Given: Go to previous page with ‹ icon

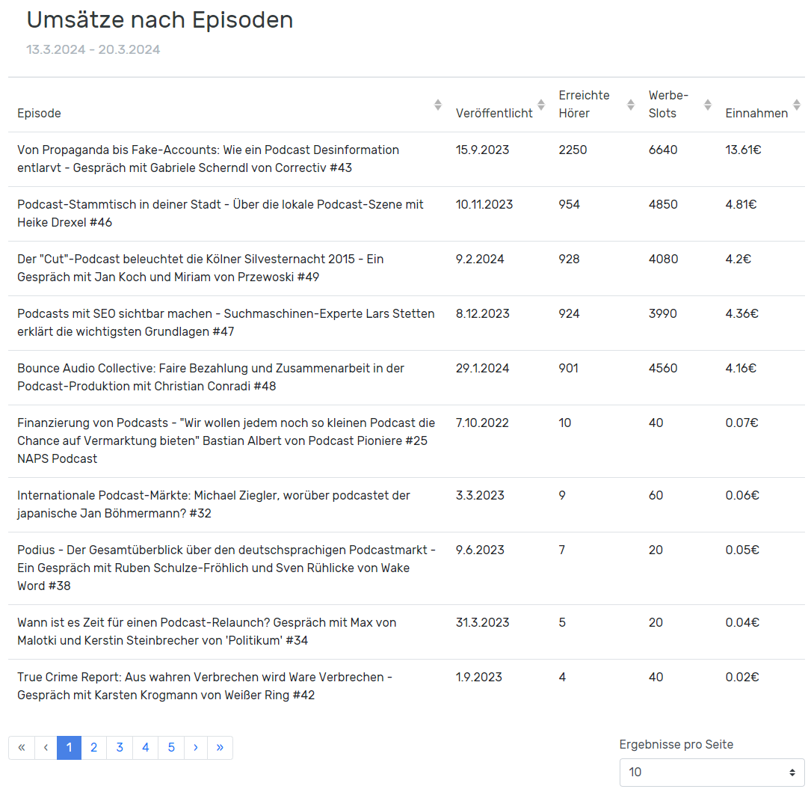Looking at the screenshot, I should (46, 748).
